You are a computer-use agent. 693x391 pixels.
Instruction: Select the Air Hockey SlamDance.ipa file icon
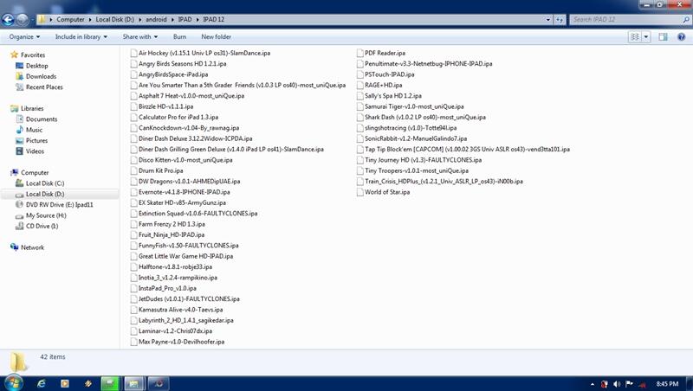pyautogui.click(x=134, y=53)
